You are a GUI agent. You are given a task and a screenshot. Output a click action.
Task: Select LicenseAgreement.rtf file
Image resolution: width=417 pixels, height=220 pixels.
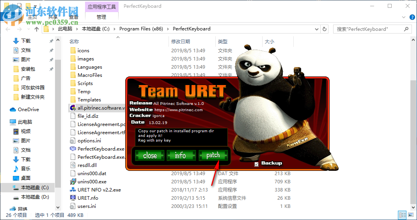98,133
